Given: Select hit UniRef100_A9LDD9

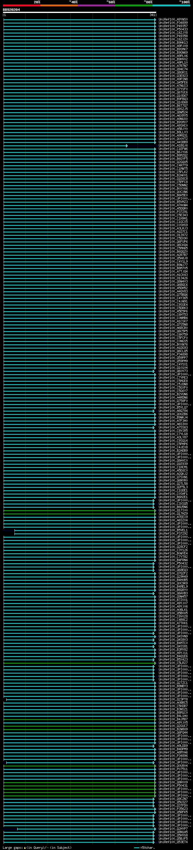Looking at the screenshot, I should (173, 746).
